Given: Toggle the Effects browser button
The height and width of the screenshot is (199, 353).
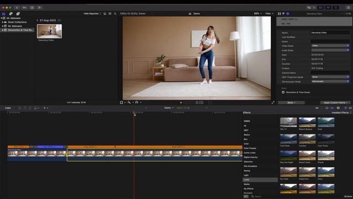Looking at the screenshot, I should (x=346, y=108).
